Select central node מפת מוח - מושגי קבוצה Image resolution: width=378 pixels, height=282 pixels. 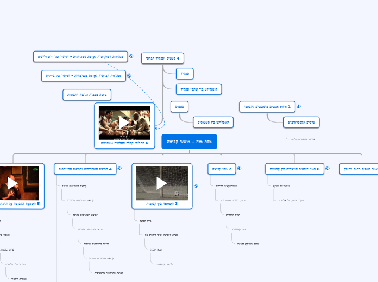189,142
